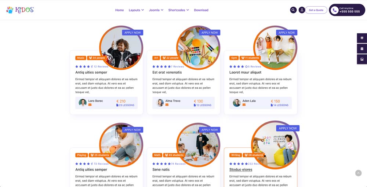Image resolution: width=367 pixels, height=187 pixels.
Task: Select the Art category tag
Action: pyautogui.click(x=156, y=58)
